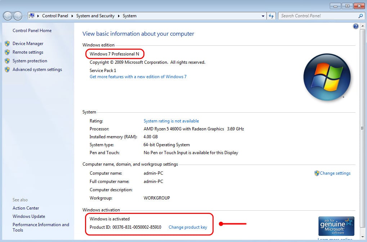Maximize the System window
The width and height of the screenshot is (367, 242).
tap(347, 6)
